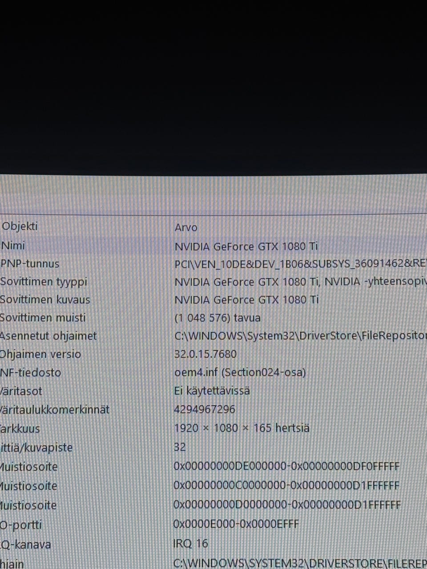
Task: Select the PNP-tunnus row
Action: click(213, 264)
